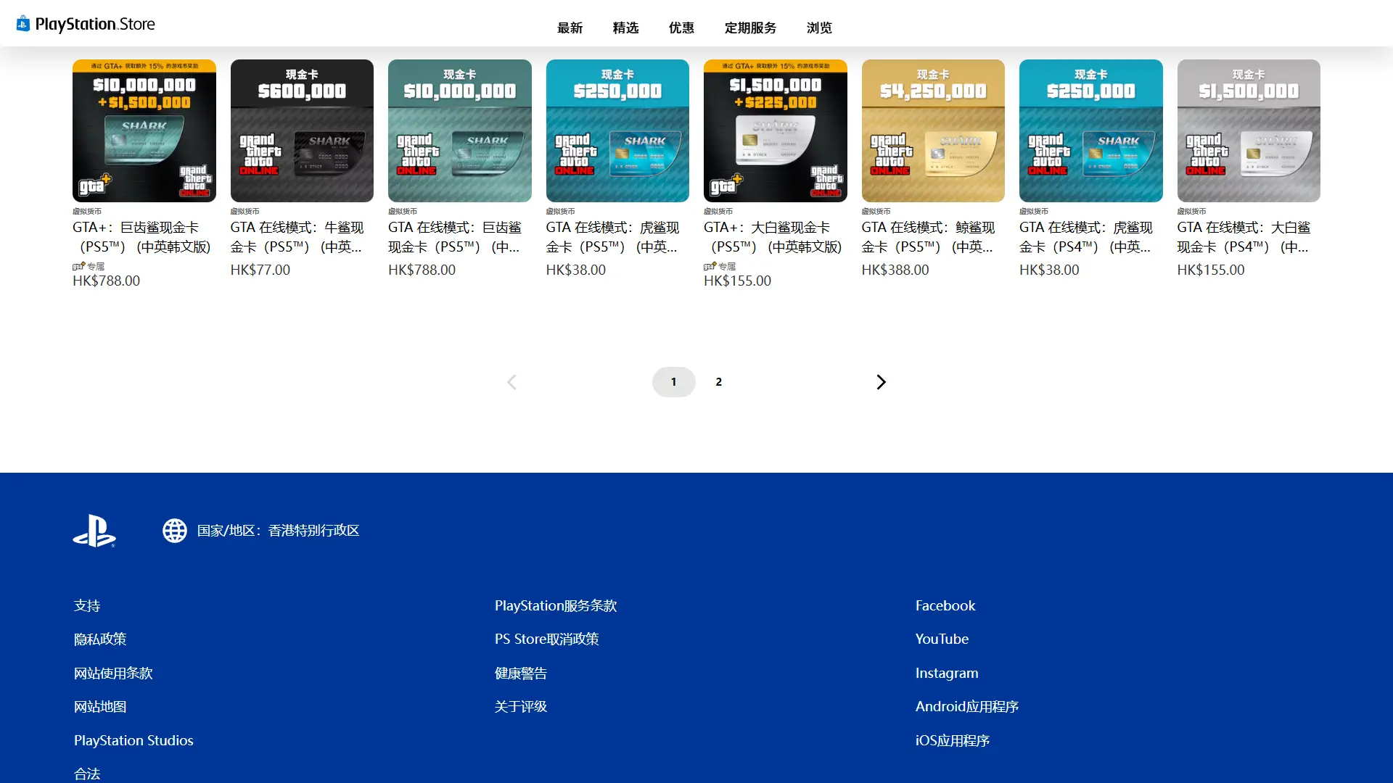Change region via 国家/地区: 香港特别行政区
The width and height of the screenshot is (1393, 783).
[x=278, y=531]
